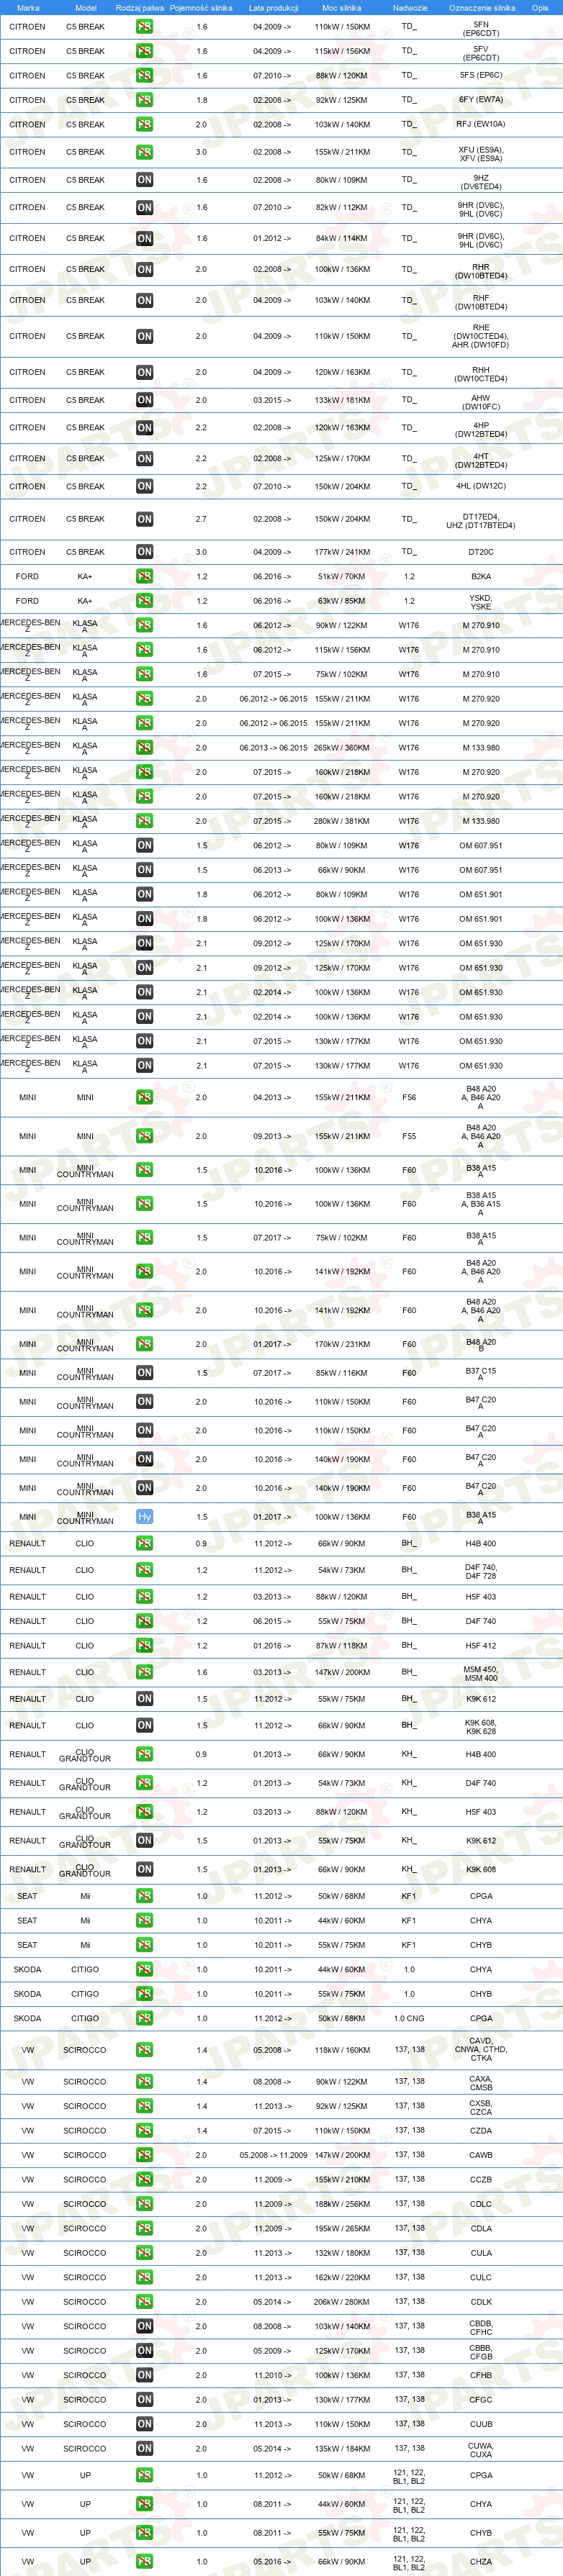The height and width of the screenshot is (2576, 563).
Task: Click the petrol icon in the 170kW / 231KM Countryman row
Action: pyautogui.click(x=144, y=1344)
